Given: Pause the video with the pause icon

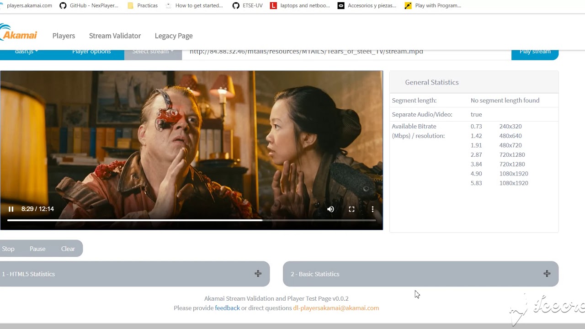Looking at the screenshot, I should coord(11,209).
